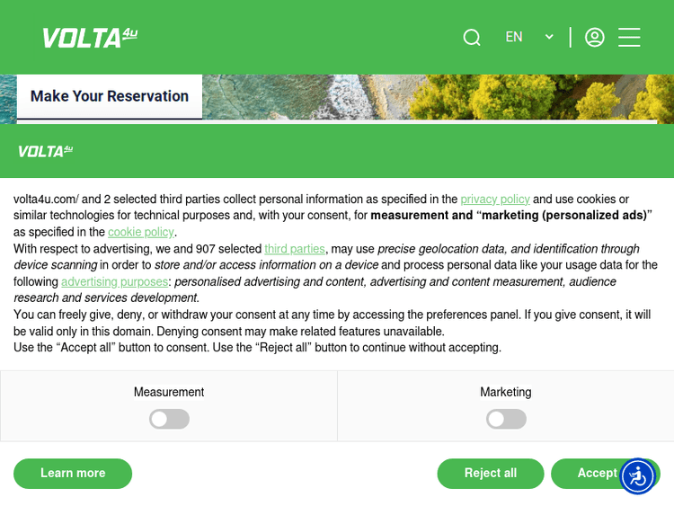Open the hamburger menu icon
674x506 pixels.
[x=629, y=38]
